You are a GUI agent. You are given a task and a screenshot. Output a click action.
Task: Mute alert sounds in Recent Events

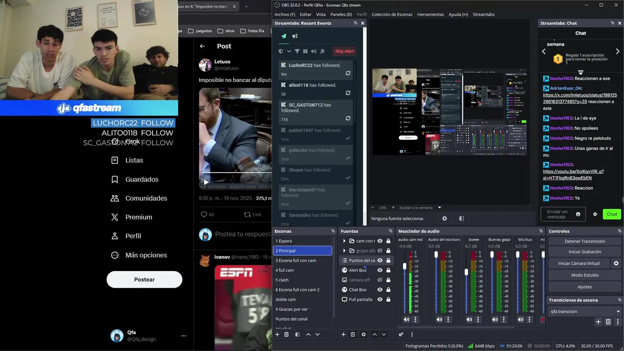click(x=313, y=51)
